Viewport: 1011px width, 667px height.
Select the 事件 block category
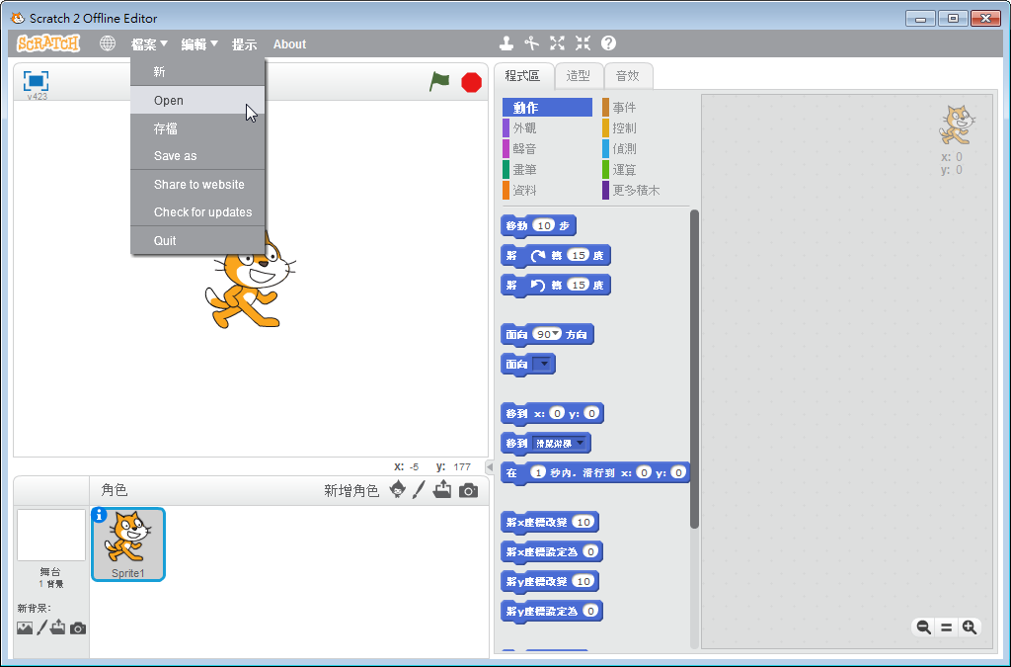[x=624, y=108]
